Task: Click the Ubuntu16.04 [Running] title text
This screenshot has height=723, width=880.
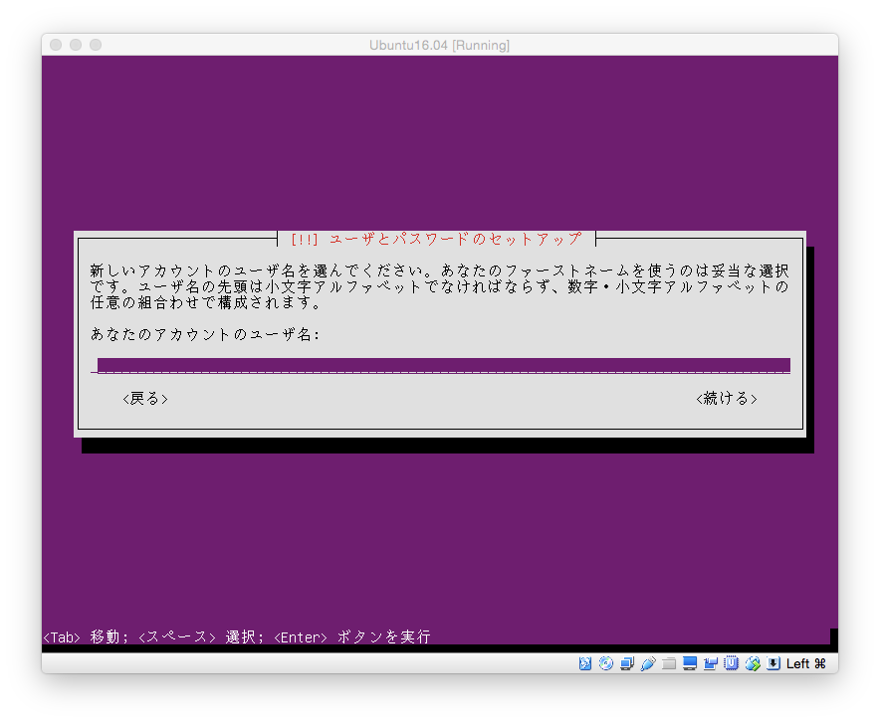Action: click(x=439, y=45)
